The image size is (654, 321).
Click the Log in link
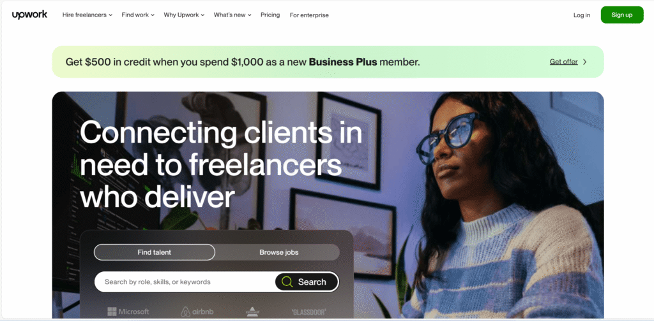(581, 15)
